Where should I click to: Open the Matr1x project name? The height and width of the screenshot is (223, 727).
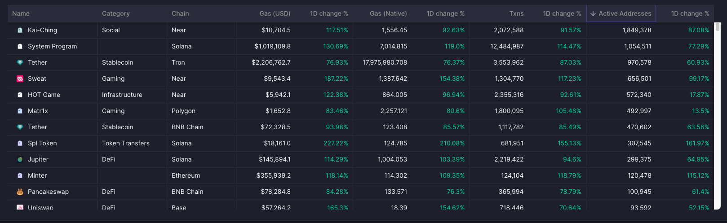pyautogui.click(x=38, y=111)
